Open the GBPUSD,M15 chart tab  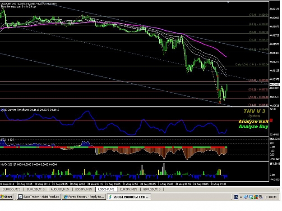pyautogui.click(x=152, y=189)
